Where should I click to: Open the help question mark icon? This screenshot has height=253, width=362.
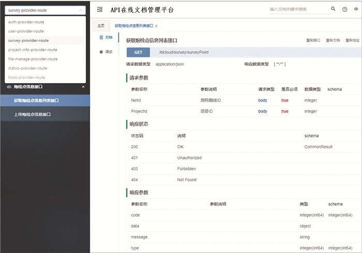click(345, 9)
